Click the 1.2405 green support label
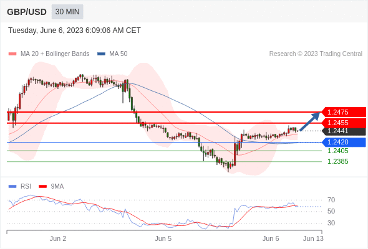 click(337, 151)
